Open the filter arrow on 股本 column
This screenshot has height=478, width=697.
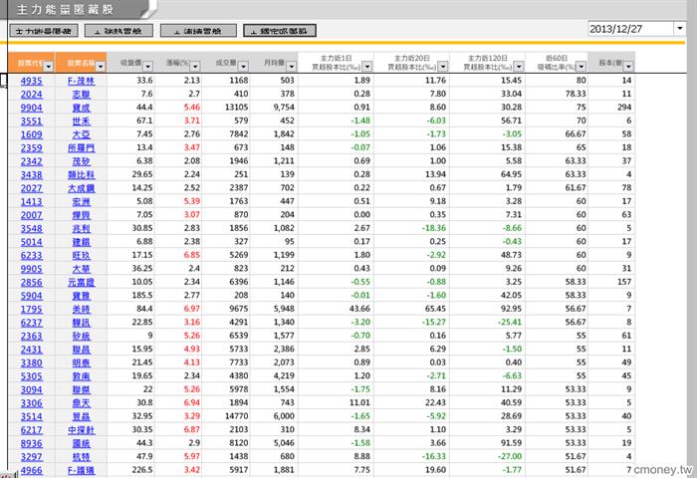click(x=628, y=67)
